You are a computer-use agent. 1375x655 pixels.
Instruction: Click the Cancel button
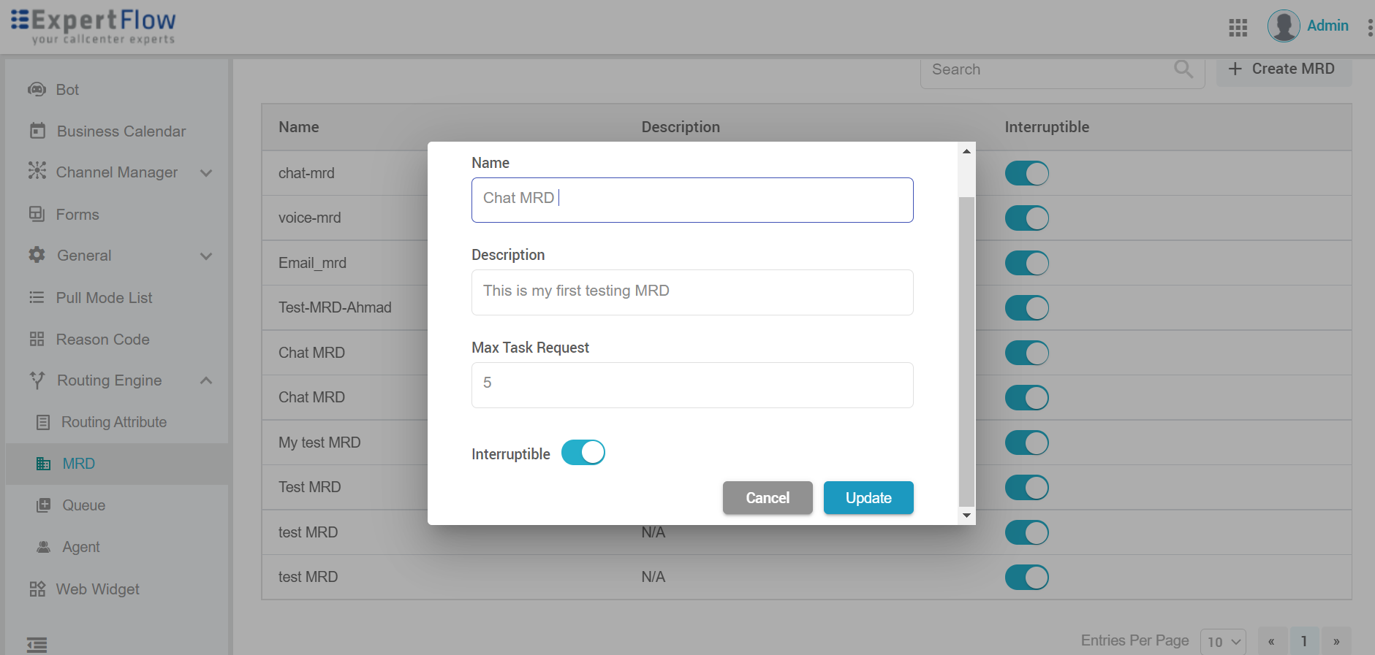coord(767,498)
